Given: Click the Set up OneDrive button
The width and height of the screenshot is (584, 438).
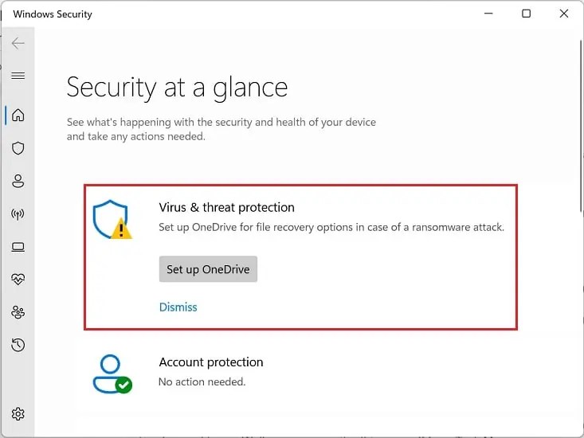Looking at the screenshot, I should click(x=208, y=269).
